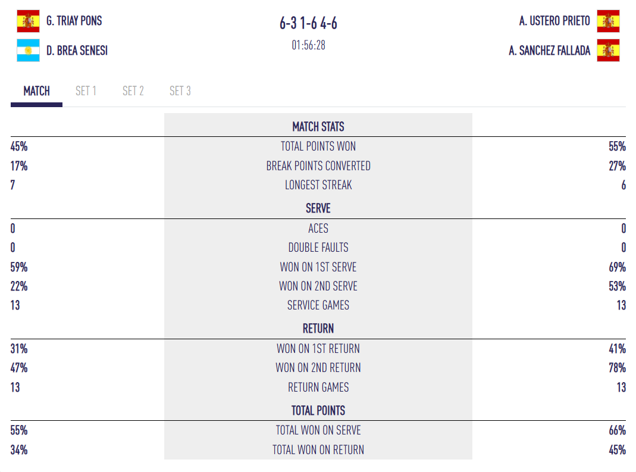636x472 pixels.
Task: Click the Spain flag beside G. Triay Pons
Action: coord(28,21)
